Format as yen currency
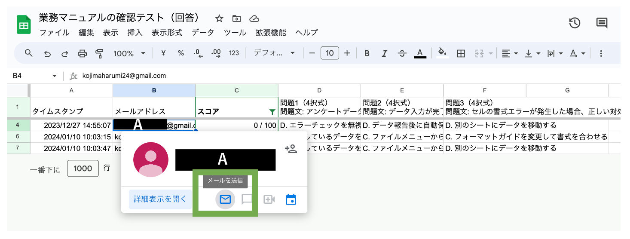Screen dimensions: 630x239 point(163,53)
